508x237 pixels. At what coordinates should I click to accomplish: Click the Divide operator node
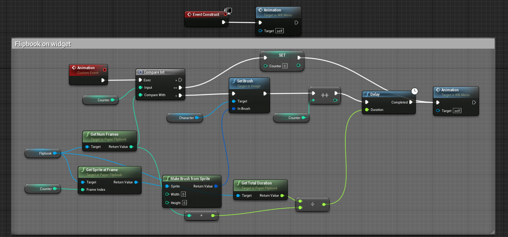tap(313, 204)
